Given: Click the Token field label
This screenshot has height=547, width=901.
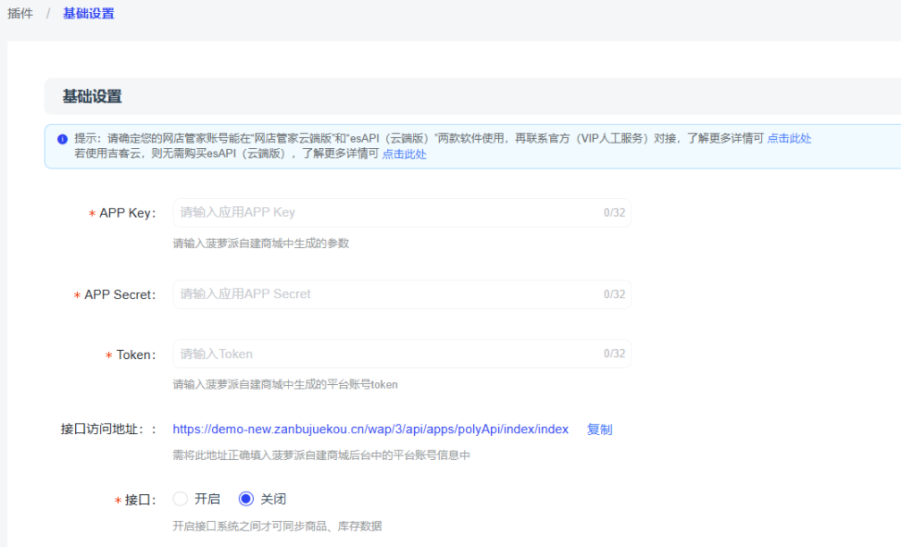Looking at the screenshot, I should tap(135, 354).
